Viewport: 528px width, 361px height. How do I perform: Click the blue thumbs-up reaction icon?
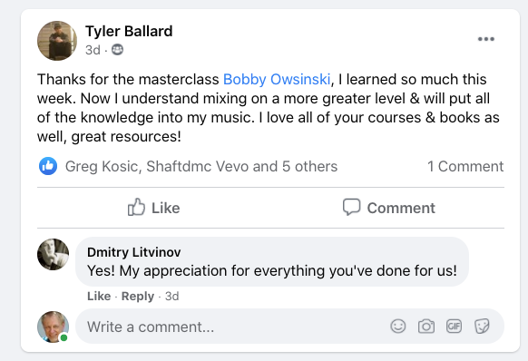(48, 166)
